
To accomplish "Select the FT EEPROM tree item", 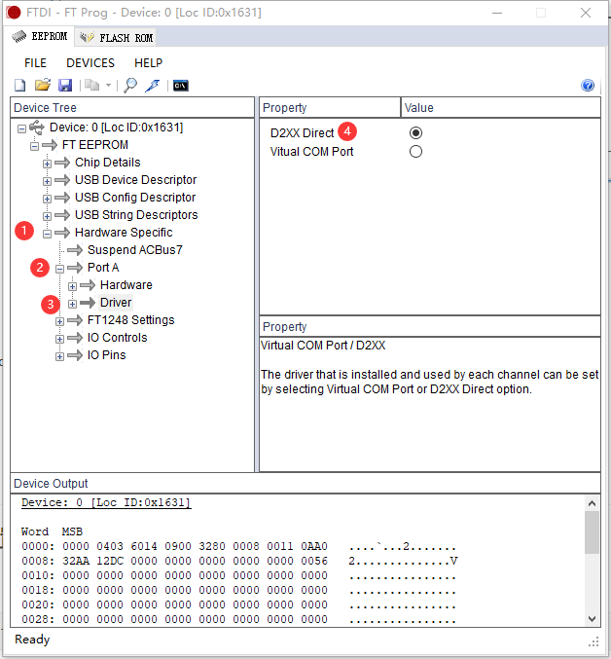I will [x=95, y=145].
